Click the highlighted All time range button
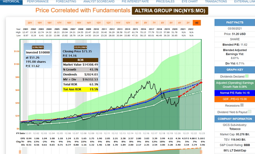The width and height of the screenshot is (255, 154). 196,23
